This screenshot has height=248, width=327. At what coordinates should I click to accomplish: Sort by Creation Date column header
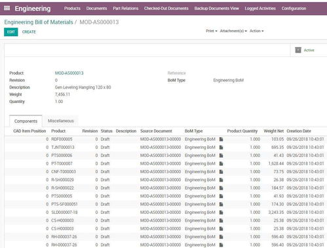(x=299, y=131)
